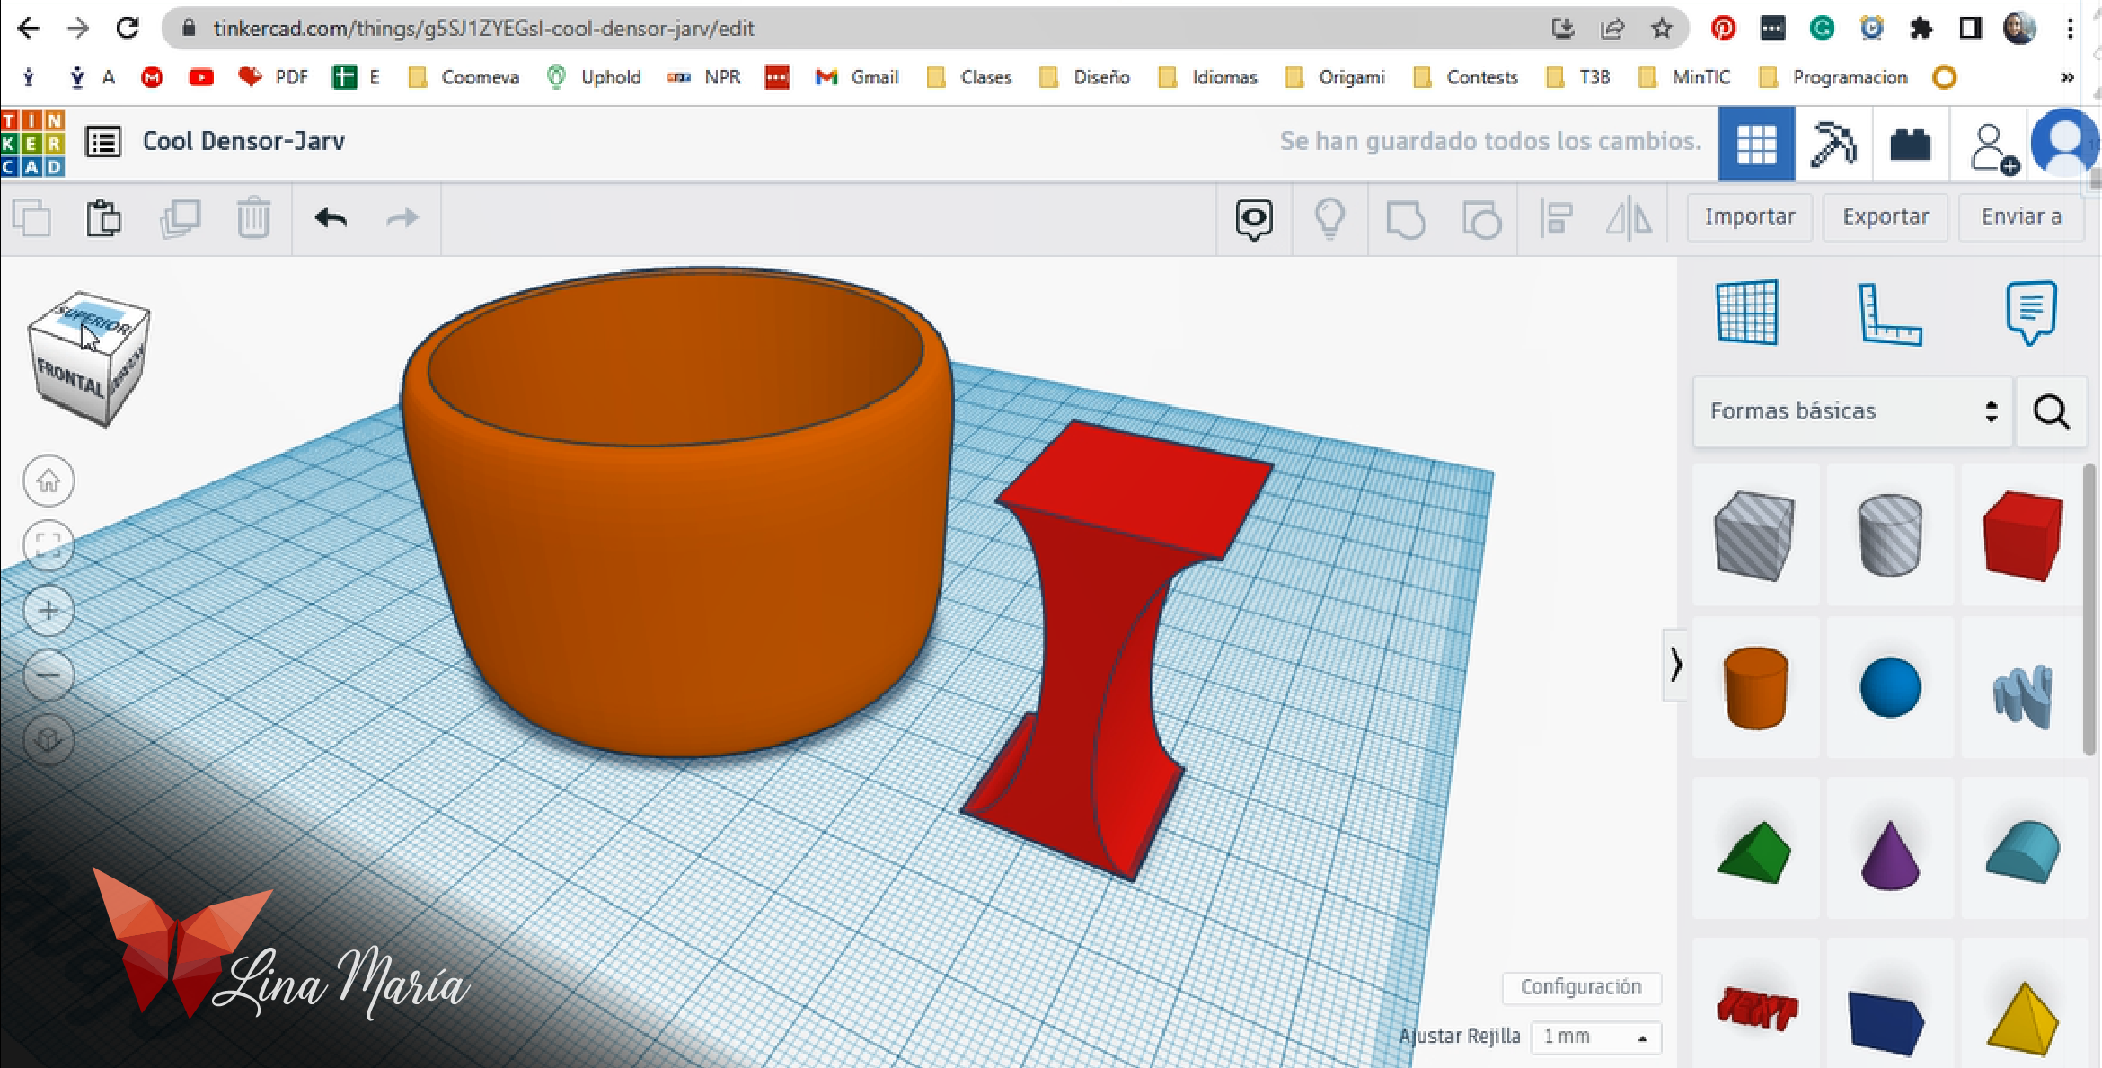
Task: Switch to Bricks view pickaxe icon
Action: tap(1833, 144)
